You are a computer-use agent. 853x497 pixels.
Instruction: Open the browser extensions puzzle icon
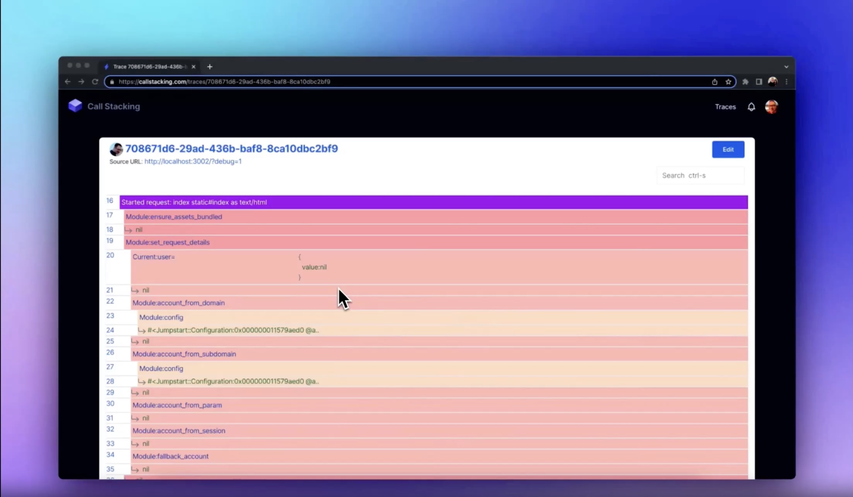745,82
